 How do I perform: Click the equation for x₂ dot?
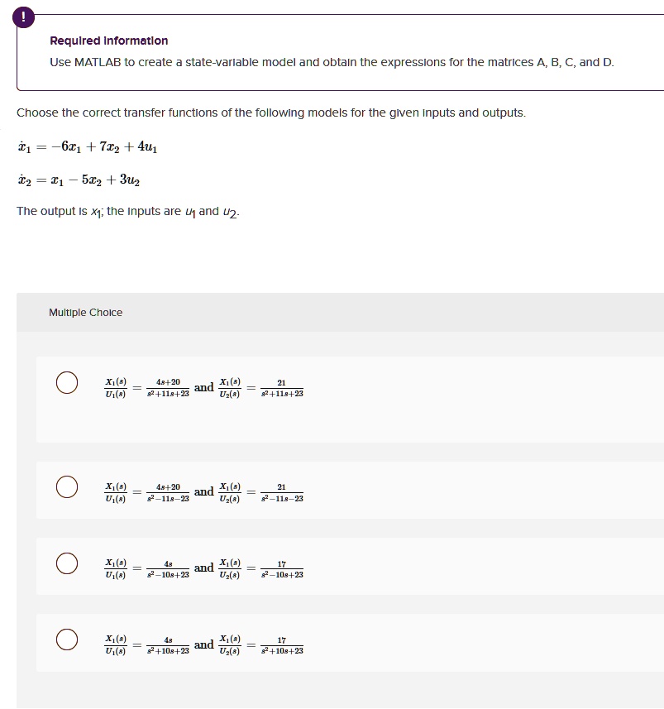83,178
